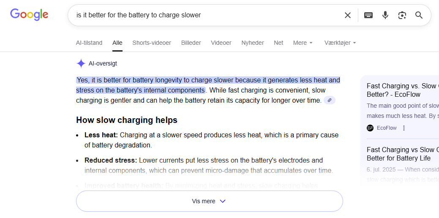
Task: Expand AI overview with Vis mere
Action: 209,201
